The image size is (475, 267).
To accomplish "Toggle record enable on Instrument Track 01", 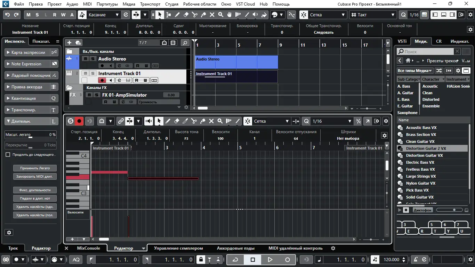I will (102, 80).
